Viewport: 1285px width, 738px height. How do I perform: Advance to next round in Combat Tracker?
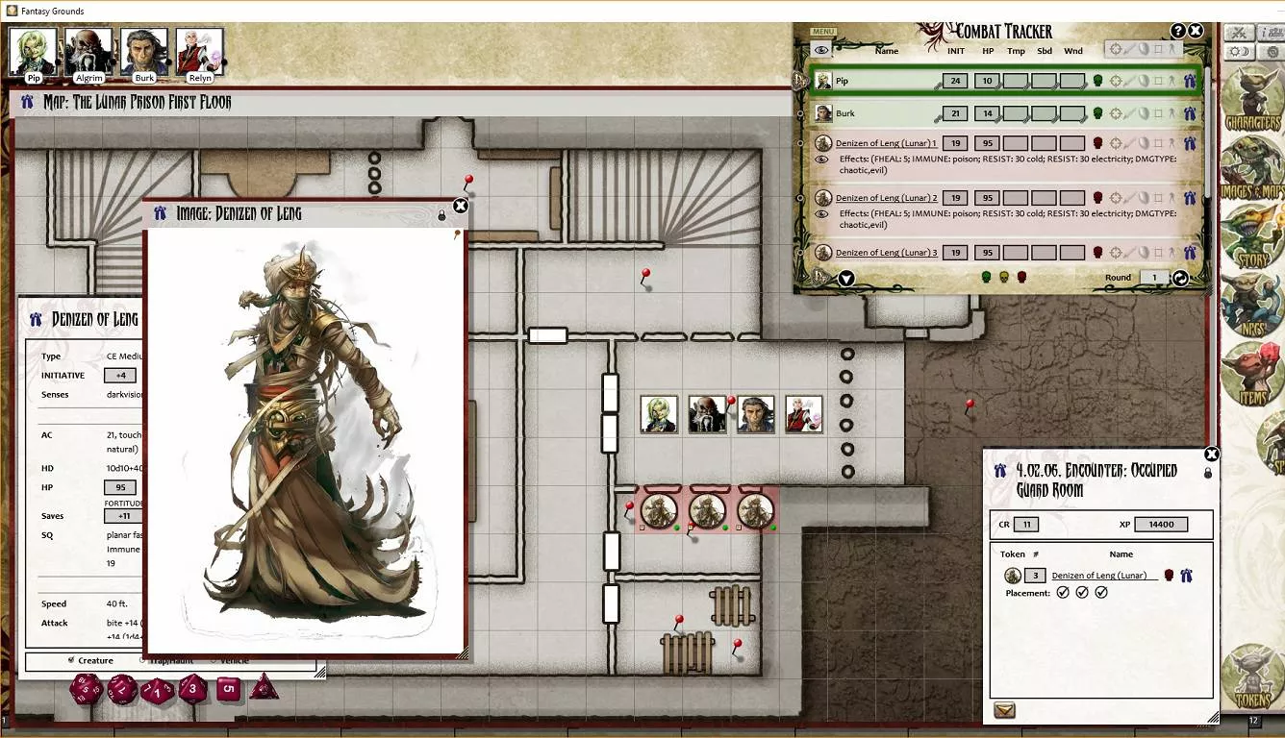click(x=1180, y=278)
